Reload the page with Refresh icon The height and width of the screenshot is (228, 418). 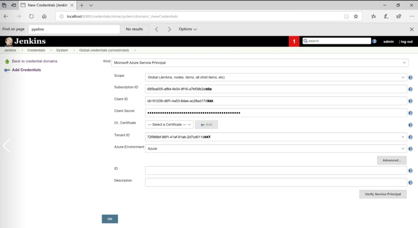point(31,16)
